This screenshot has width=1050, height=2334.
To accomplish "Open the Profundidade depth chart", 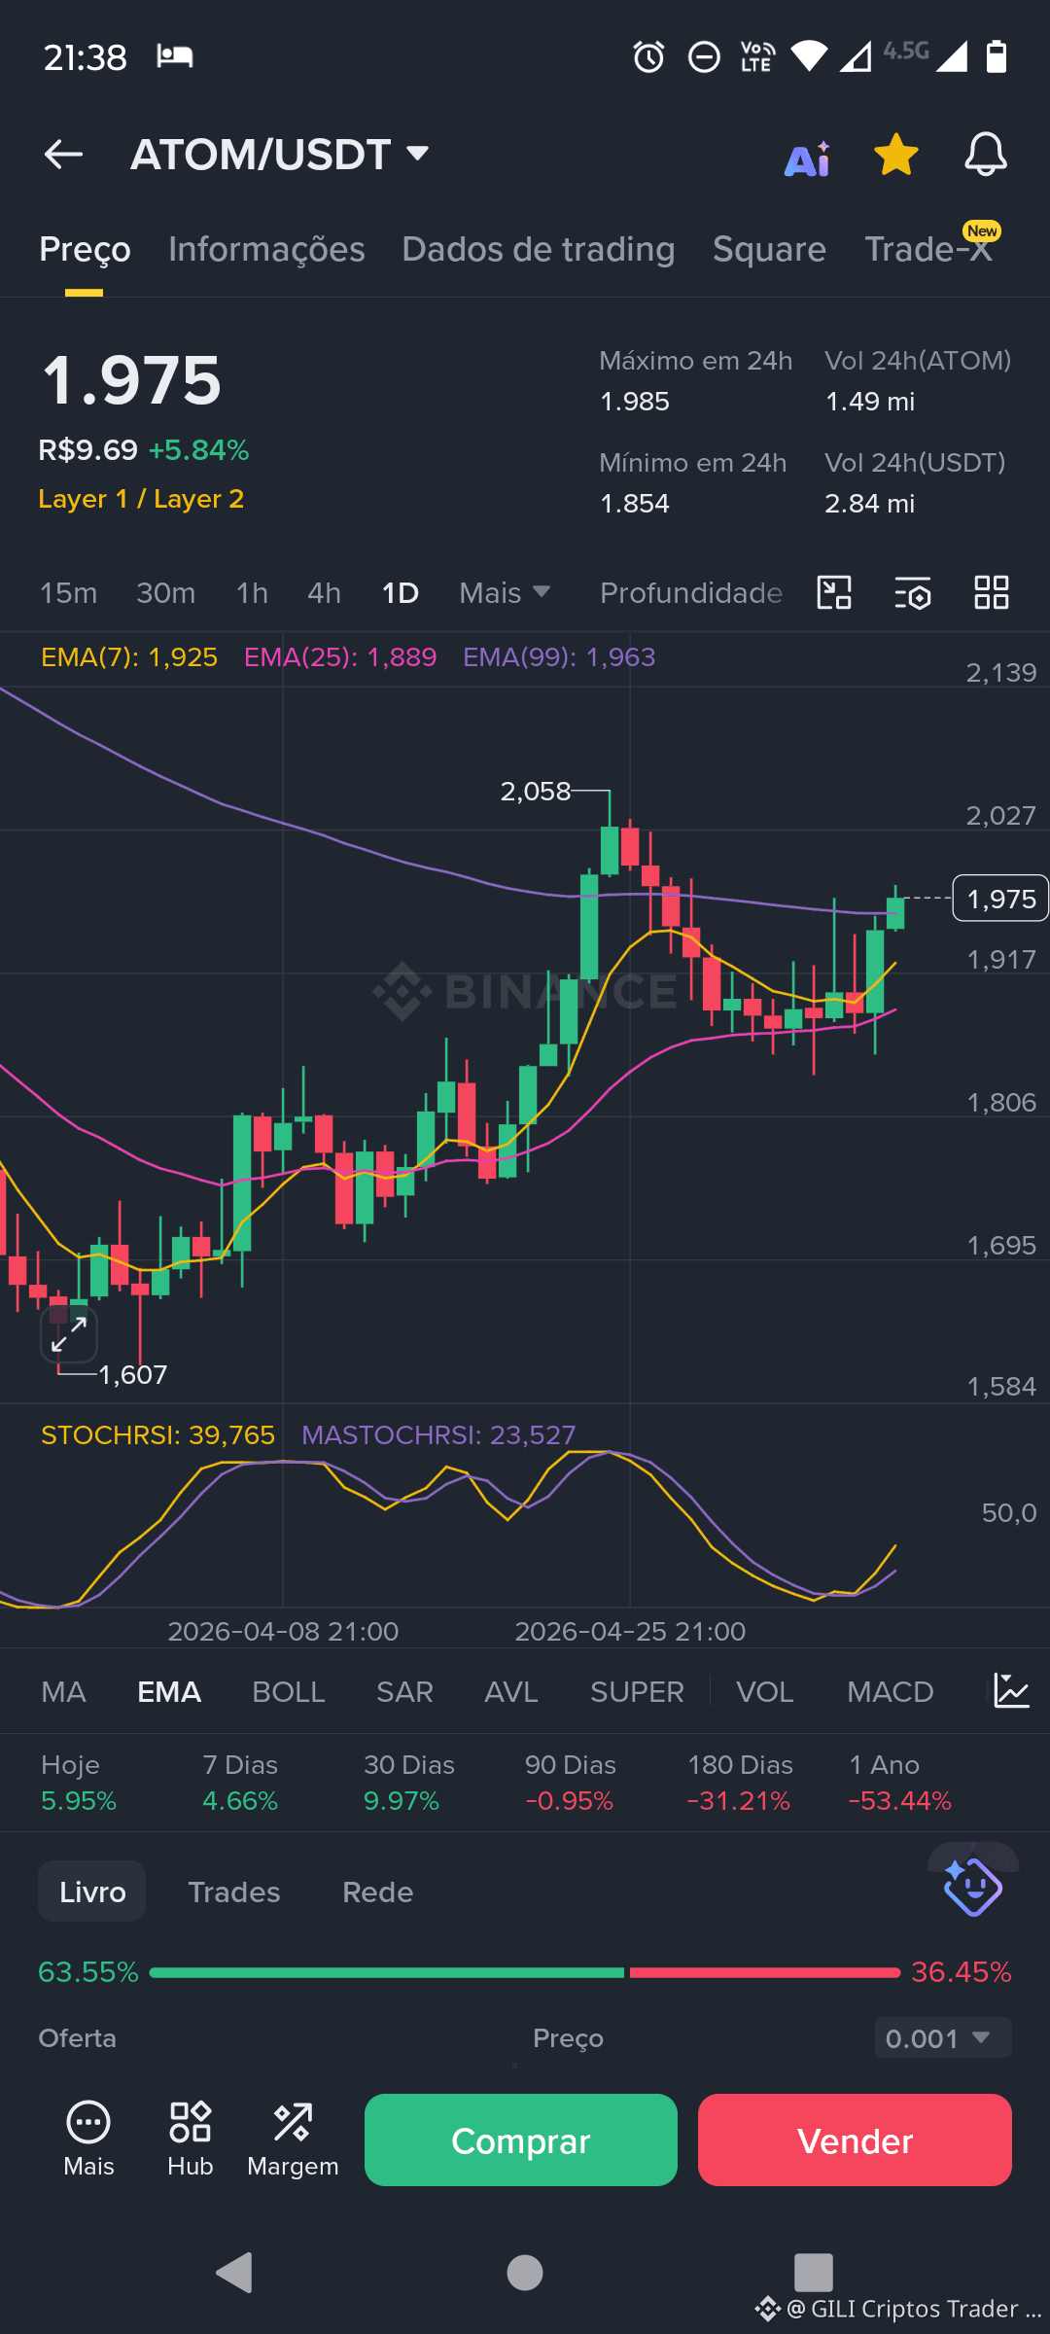I will (691, 593).
